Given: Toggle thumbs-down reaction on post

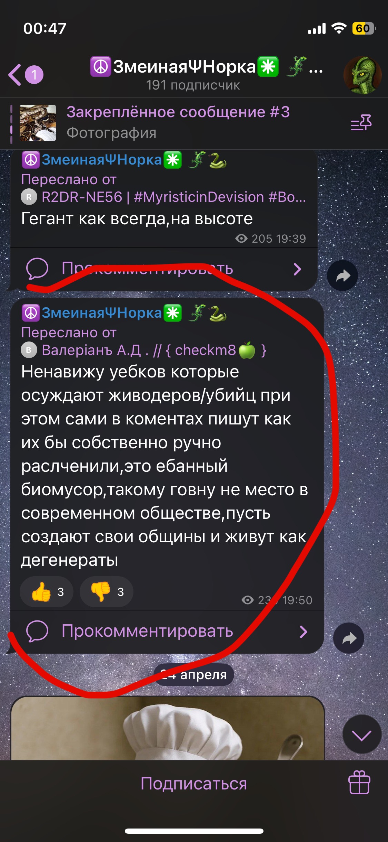Looking at the screenshot, I should (x=107, y=592).
